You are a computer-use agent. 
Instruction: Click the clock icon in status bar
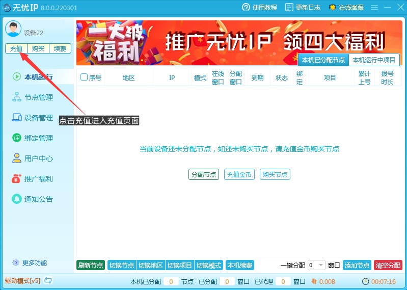(365, 281)
